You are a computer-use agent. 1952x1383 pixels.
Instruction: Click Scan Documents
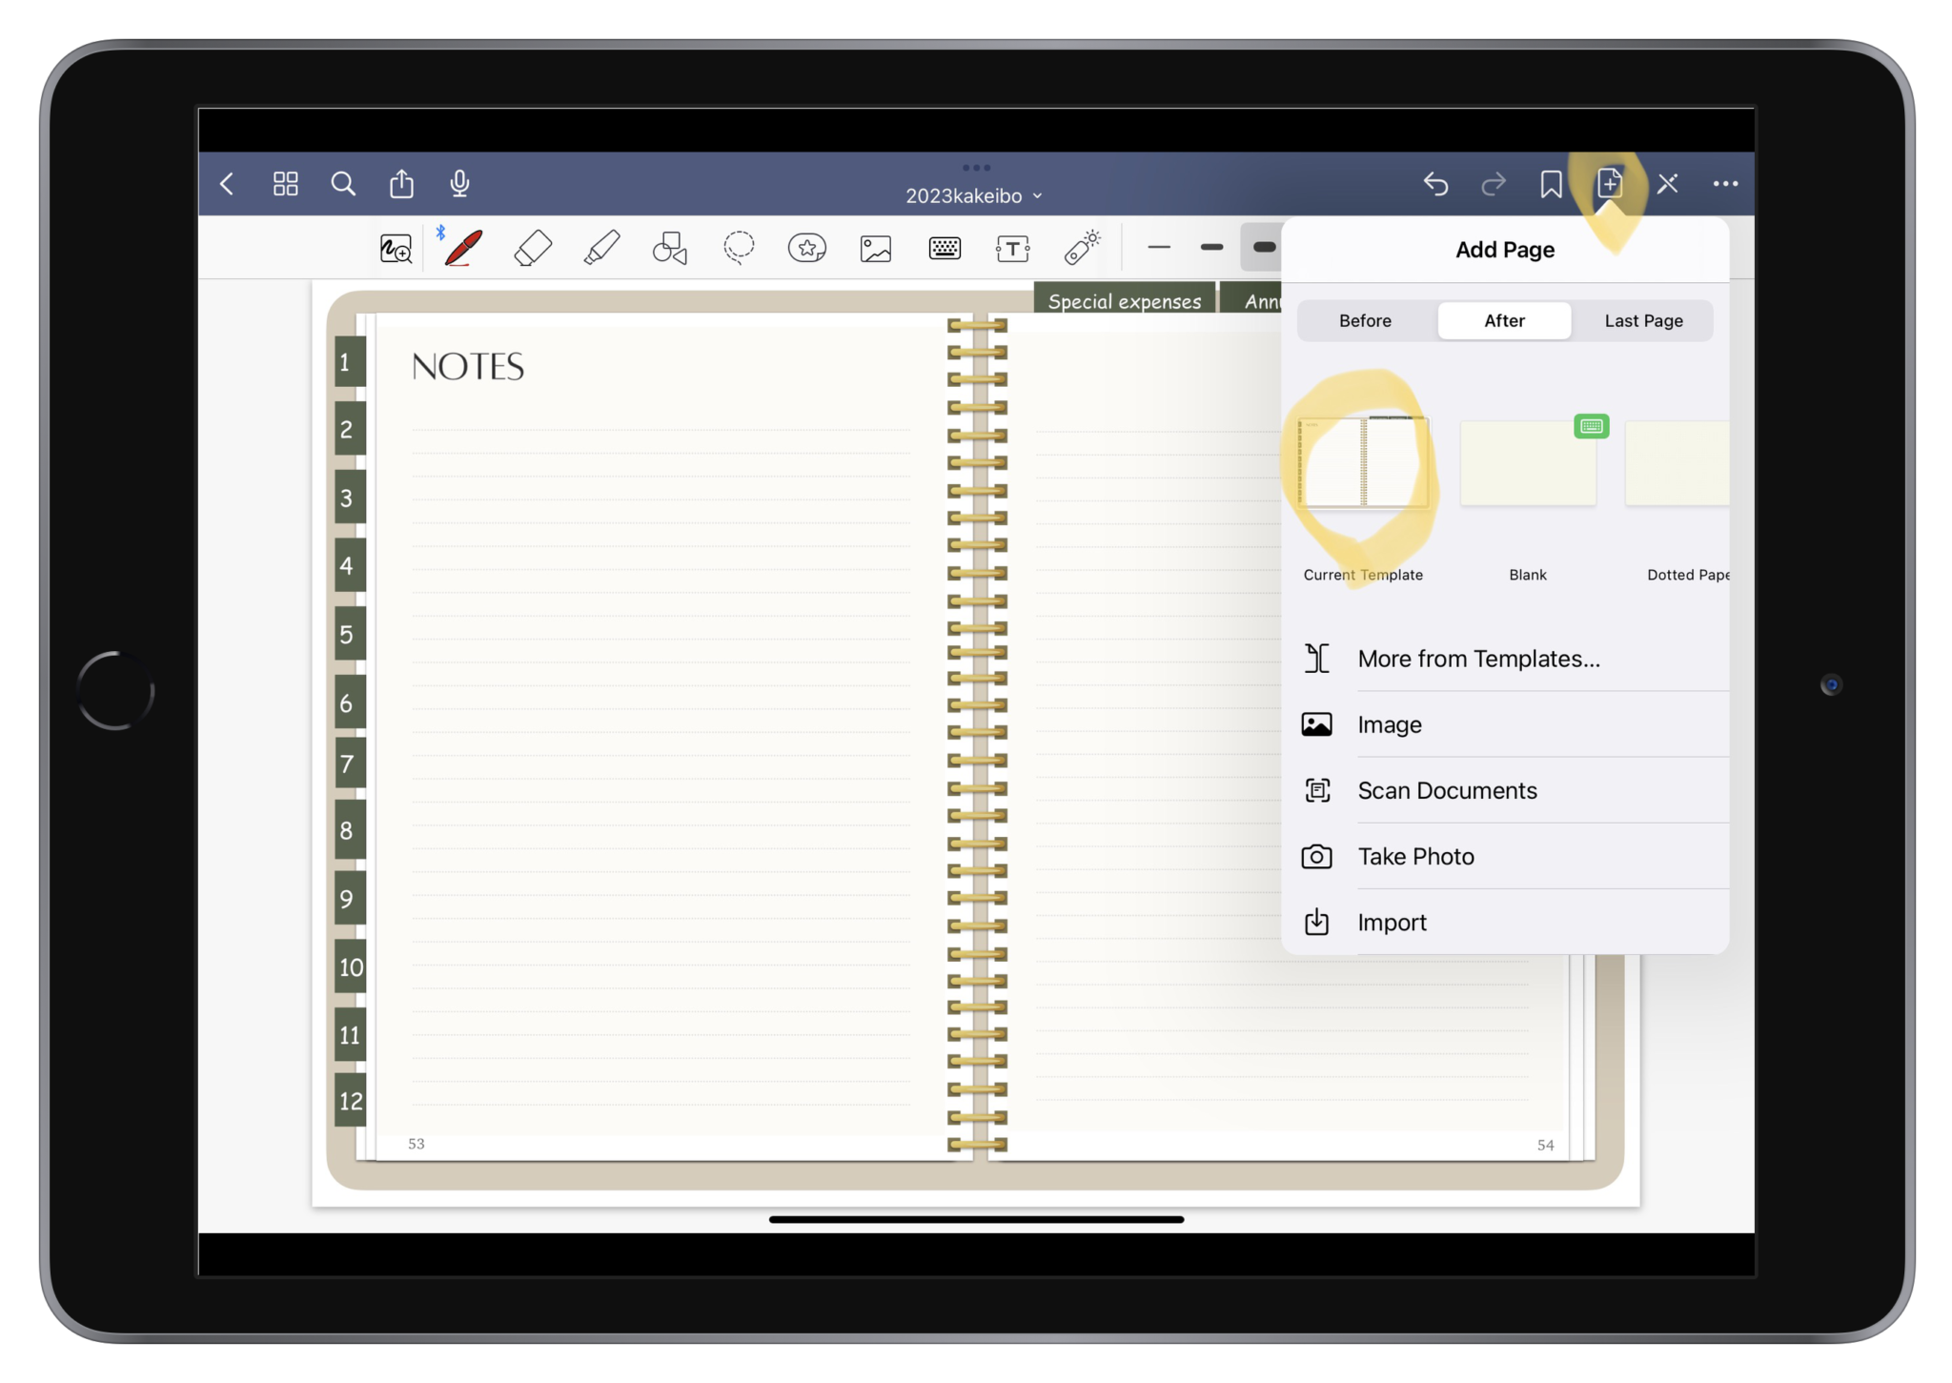tap(1447, 790)
